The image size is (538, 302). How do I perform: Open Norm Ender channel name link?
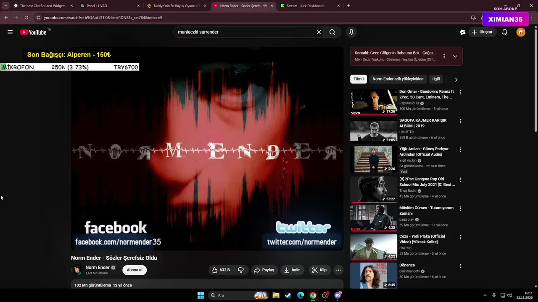(x=98, y=268)
